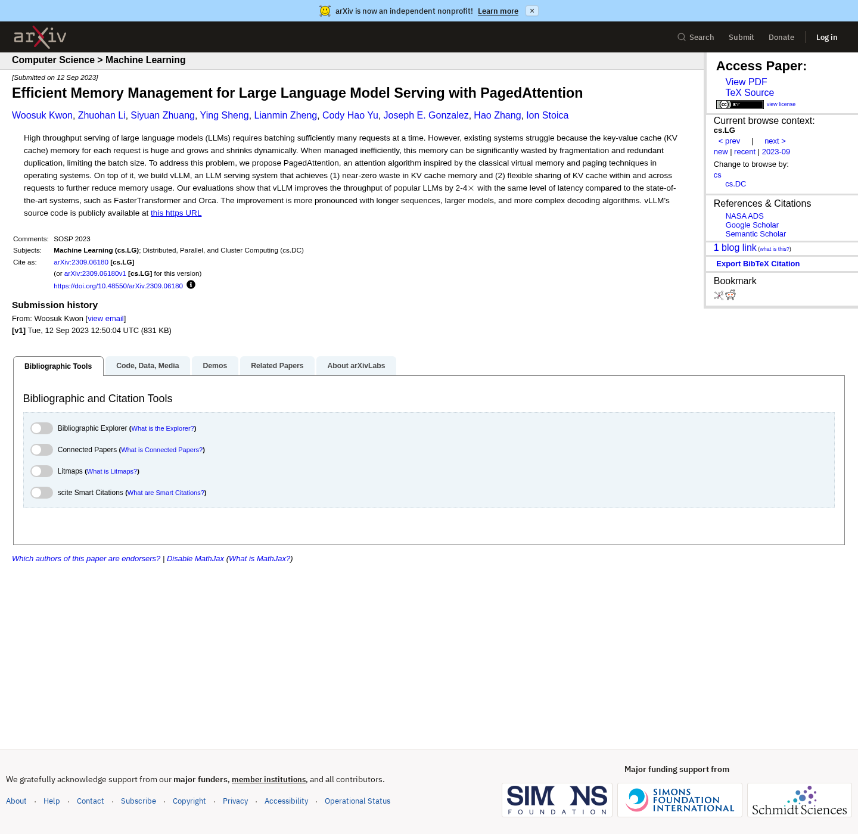Click the Schmidt Sciences logo
The image size is (858, 834).
pyautogui.click(x=800, y=800)
